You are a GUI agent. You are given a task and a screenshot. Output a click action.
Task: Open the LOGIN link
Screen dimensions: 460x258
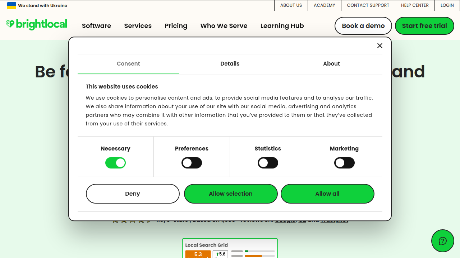point(447,5)
